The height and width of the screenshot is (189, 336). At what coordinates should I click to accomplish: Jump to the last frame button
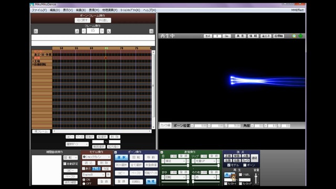click(151, 31)
